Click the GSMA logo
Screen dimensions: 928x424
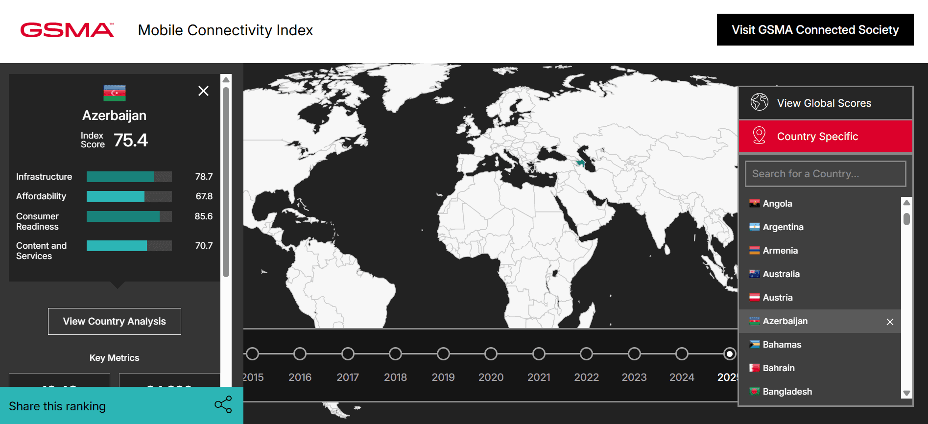[x=67, y=30]
